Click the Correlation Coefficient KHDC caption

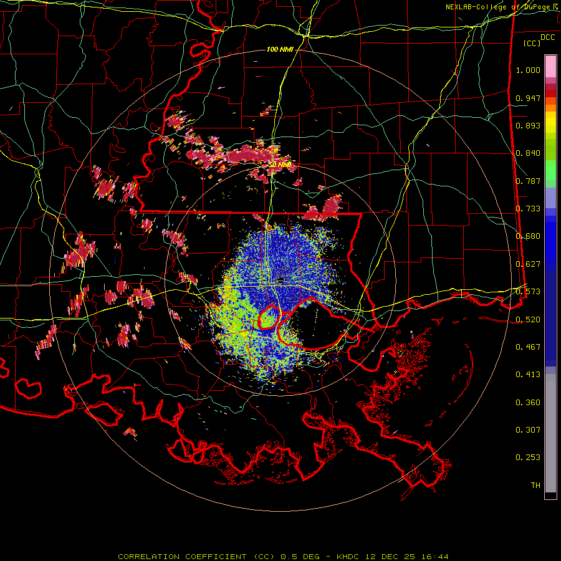pos(283,557)
